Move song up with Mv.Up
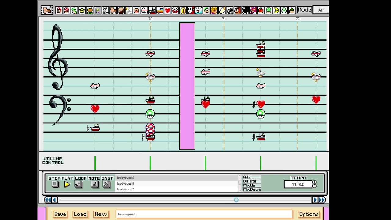This screenshot has width=391, height=220. tap(252, 185)
